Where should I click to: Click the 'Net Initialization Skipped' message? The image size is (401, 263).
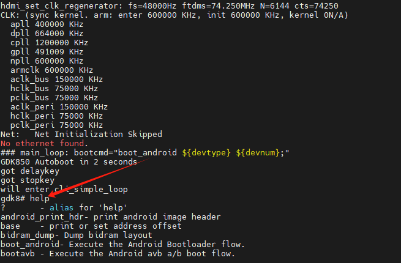tap(98, 134)
